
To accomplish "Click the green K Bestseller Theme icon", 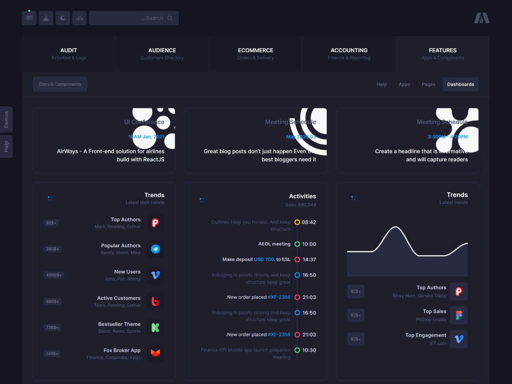I will coord(155,328).
